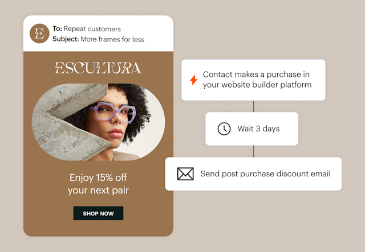
Task: Click the envelope icon on the send step
Action: click(185, 174)
